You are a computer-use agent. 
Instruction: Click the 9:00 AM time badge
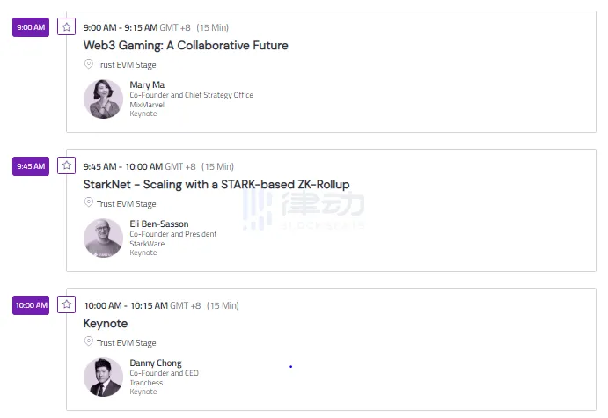(31, 27)
